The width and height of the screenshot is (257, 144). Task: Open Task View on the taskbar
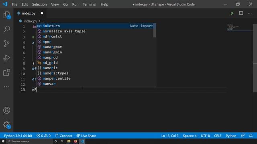[x=62, y=141]
